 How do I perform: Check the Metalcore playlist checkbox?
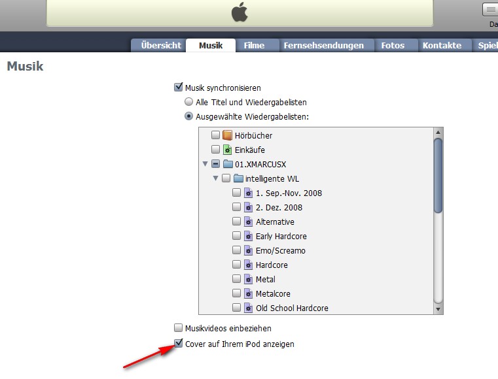coord(237,293)
